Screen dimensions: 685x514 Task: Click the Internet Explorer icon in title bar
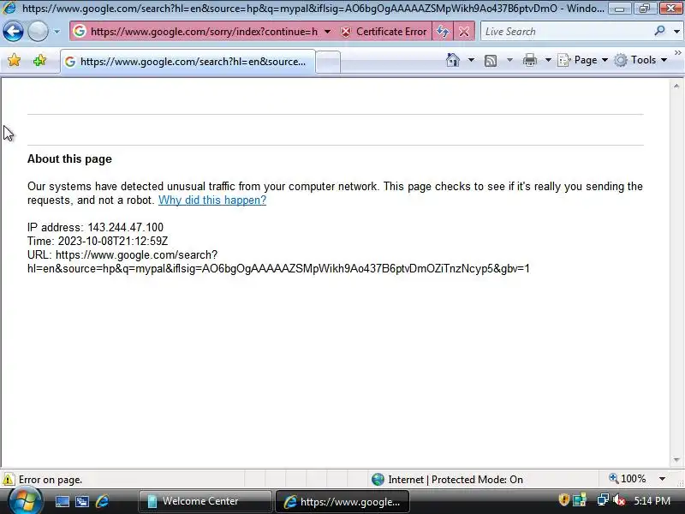pyautogui.click(x=9, y=8)
